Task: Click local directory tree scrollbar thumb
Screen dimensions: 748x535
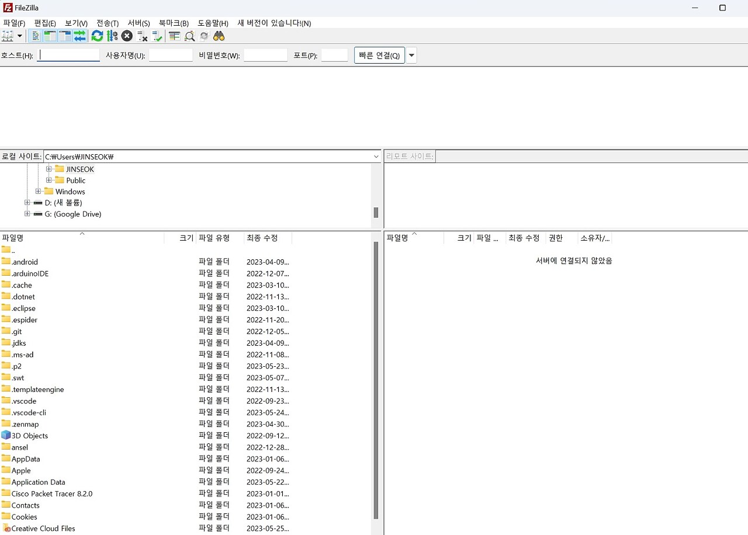Action: tap(376, 213)
